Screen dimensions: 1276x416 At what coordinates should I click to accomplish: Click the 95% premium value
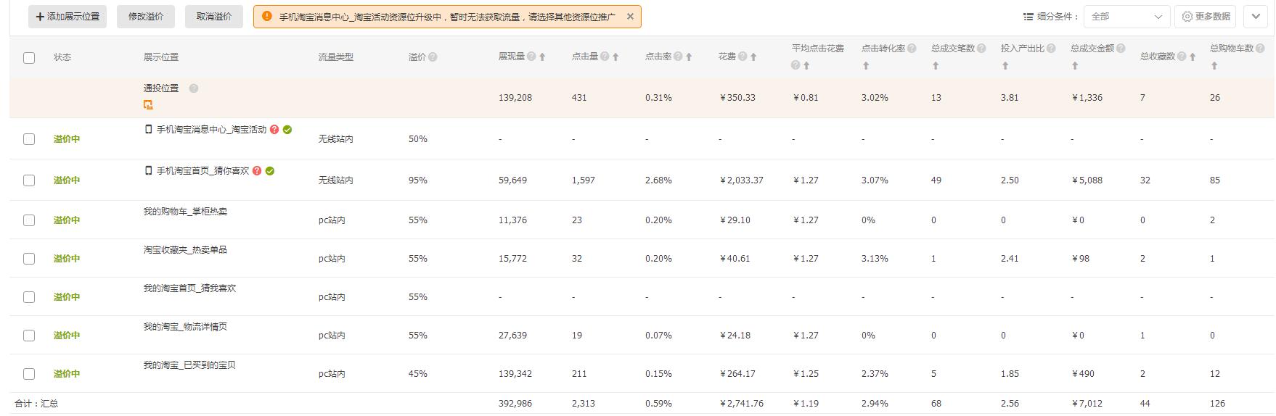coord(417,180)
